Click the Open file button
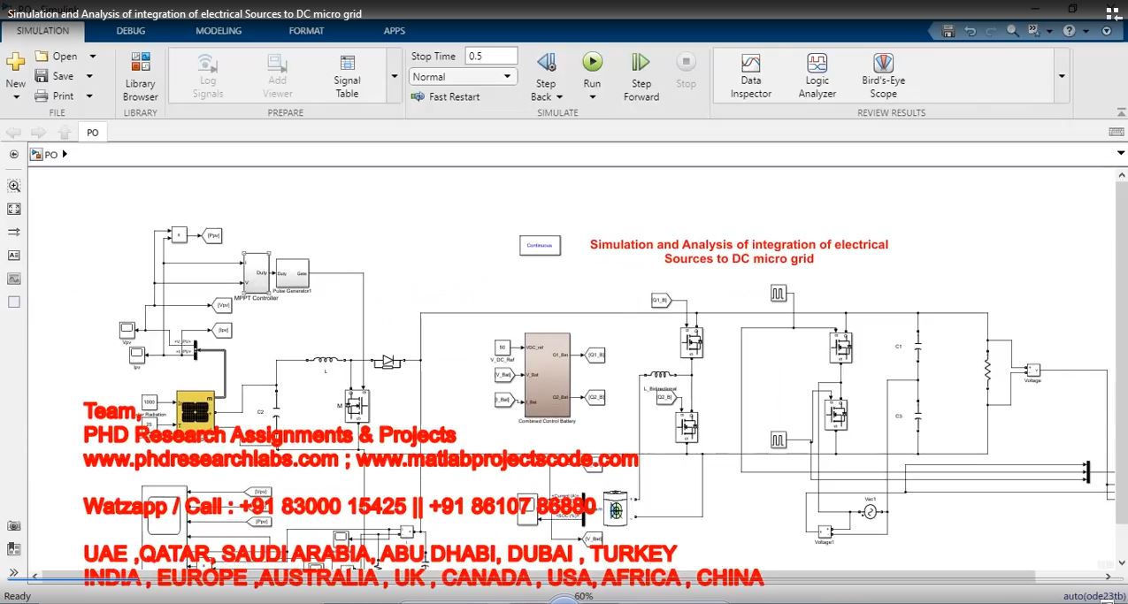 [56, 56]
